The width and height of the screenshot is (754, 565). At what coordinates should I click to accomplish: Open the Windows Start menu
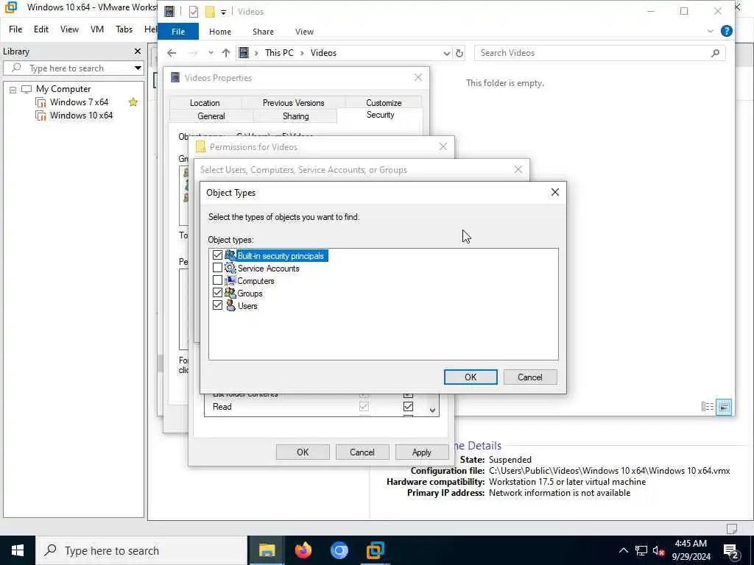point(18,550)
